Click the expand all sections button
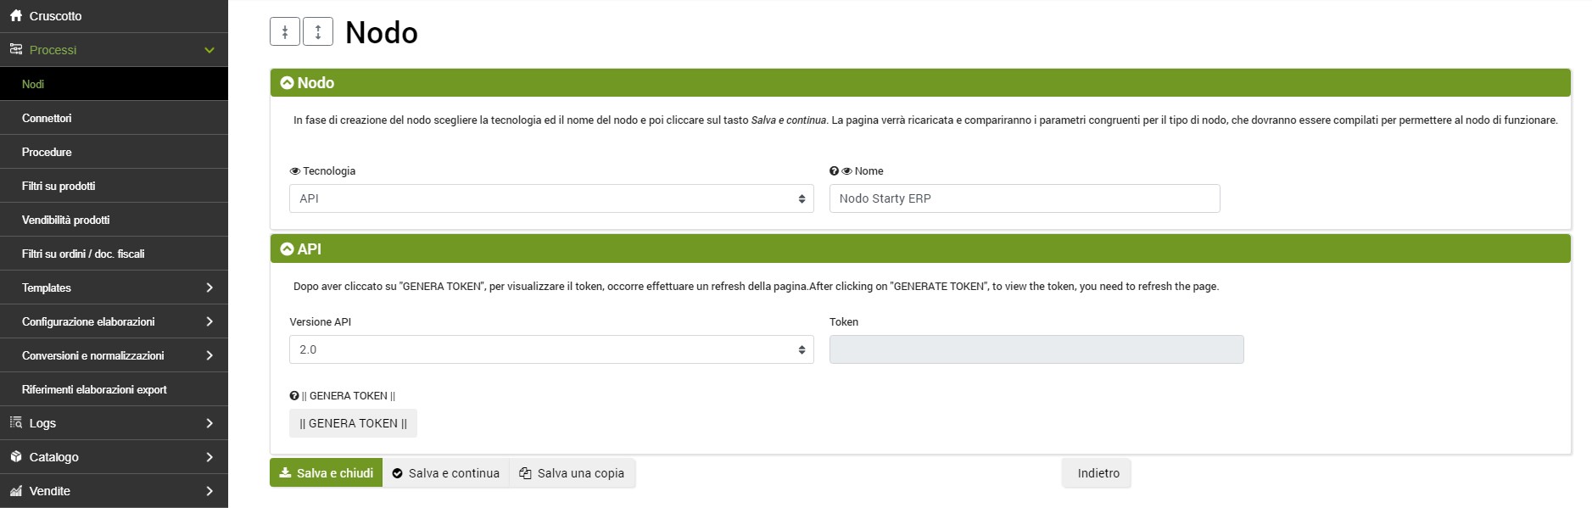1592x508 pixels. pos(318,32)
